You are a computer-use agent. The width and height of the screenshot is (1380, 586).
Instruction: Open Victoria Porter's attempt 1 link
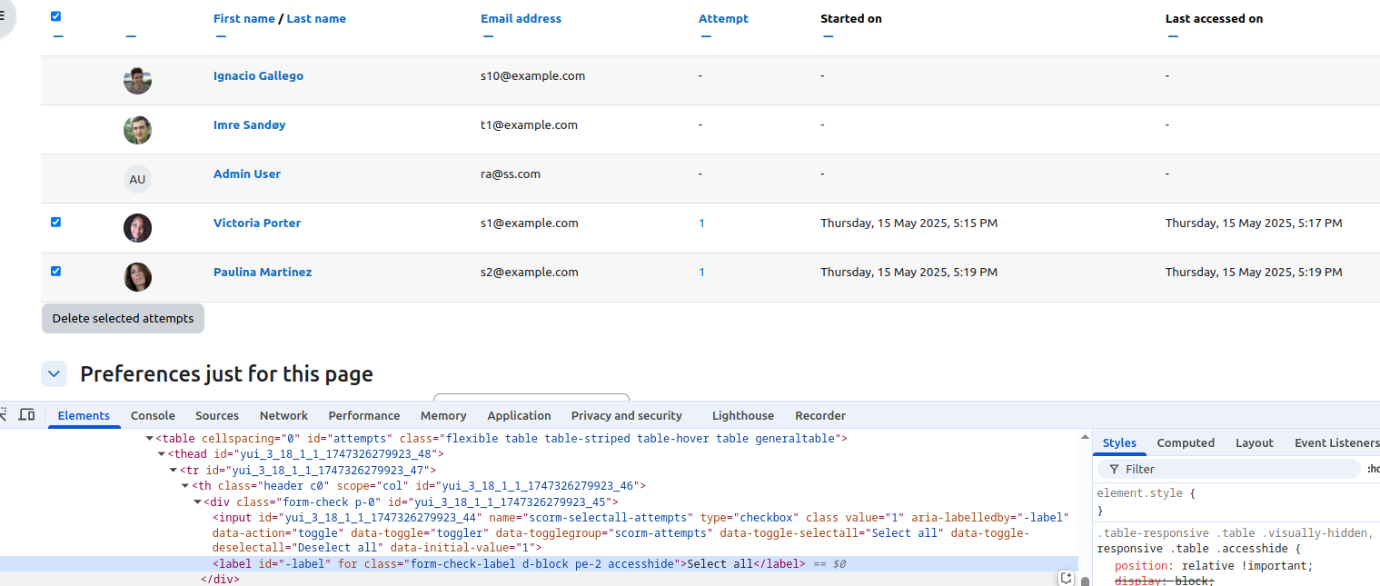tap(701, 223)
